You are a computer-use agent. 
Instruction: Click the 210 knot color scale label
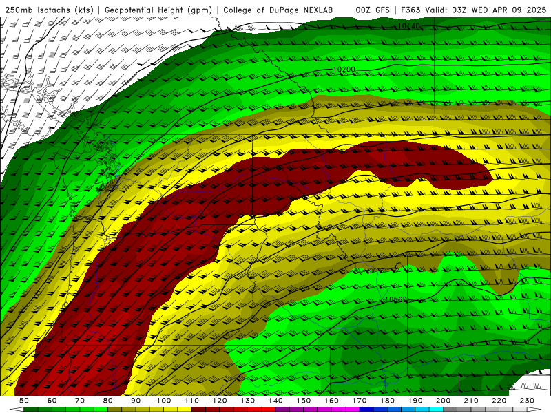coord(471,401)
